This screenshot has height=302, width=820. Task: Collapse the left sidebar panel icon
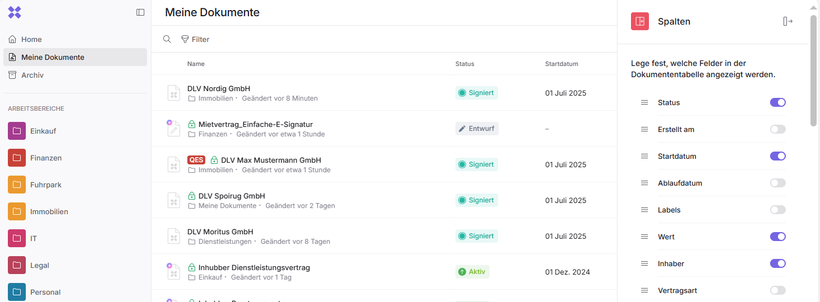coord(140,12)
